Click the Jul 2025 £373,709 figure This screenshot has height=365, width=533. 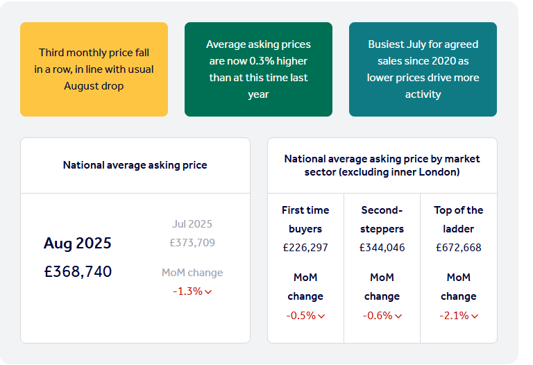point(192,243)
